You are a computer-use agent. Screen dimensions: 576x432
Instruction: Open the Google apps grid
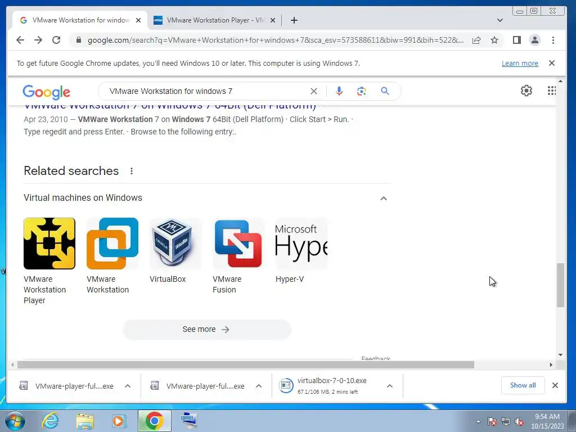pyautogui.click(x=551, y=91)
